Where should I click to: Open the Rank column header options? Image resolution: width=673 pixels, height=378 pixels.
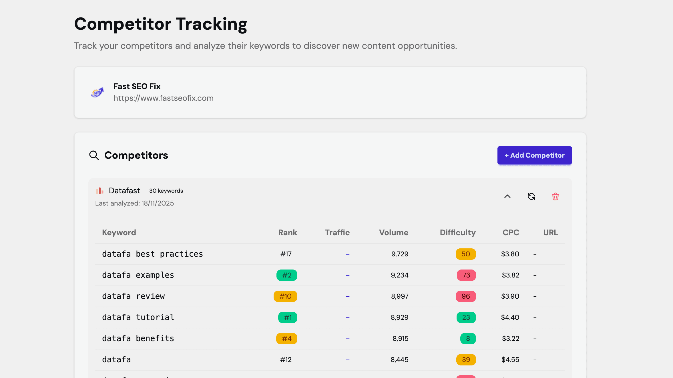(287, 232)
